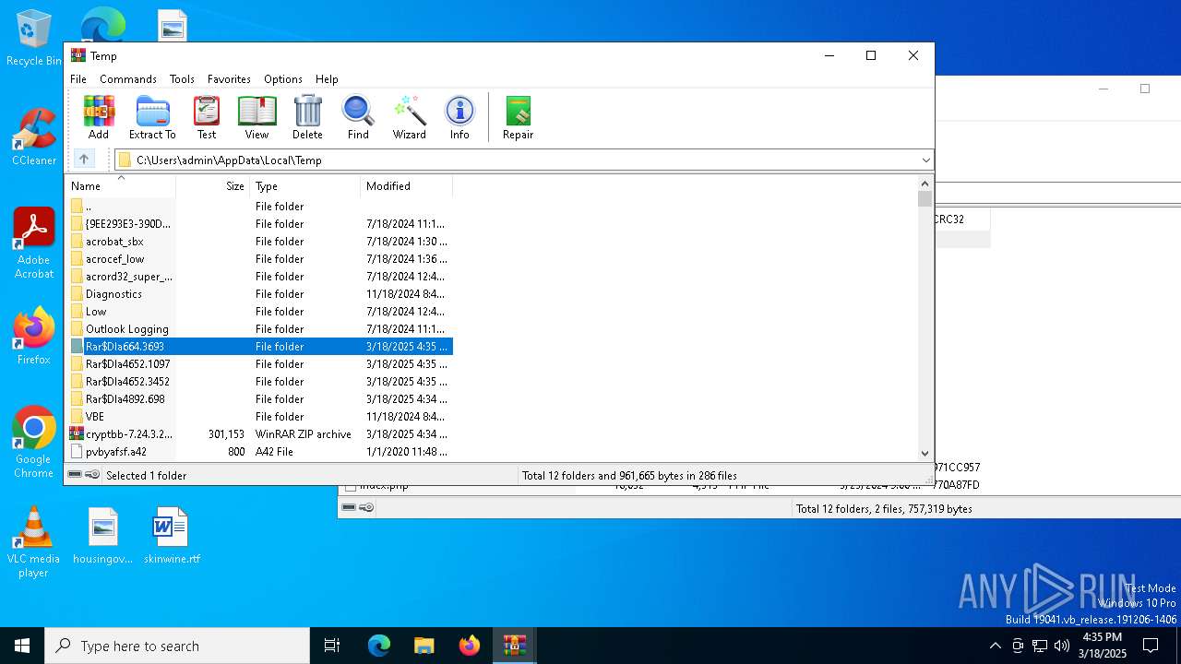Open Google Chrome desktop shortcut

click(x=34, y=443)
